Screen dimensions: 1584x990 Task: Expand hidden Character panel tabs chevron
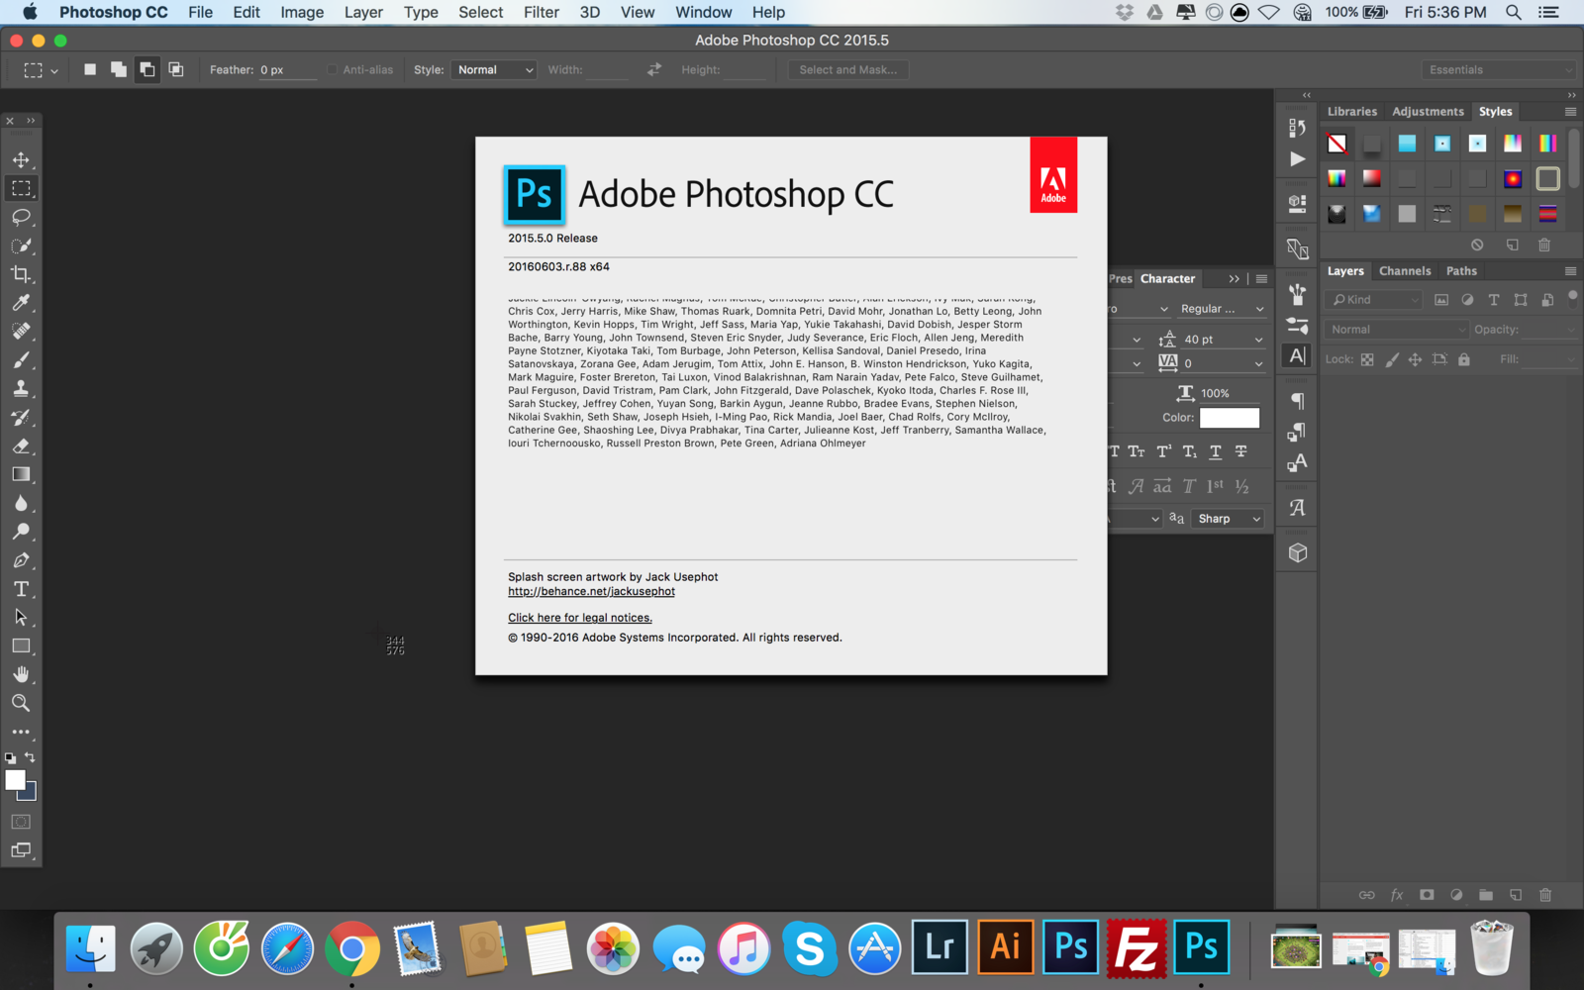point(1234,279)
